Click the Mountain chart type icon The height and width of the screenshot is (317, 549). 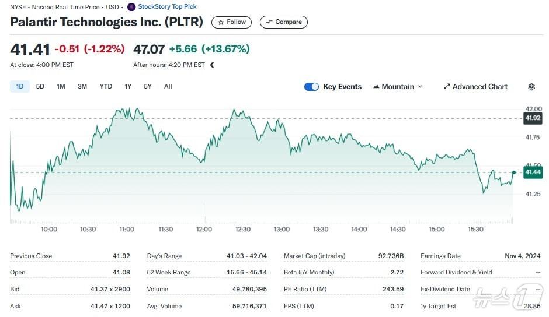tap(376, 87)
